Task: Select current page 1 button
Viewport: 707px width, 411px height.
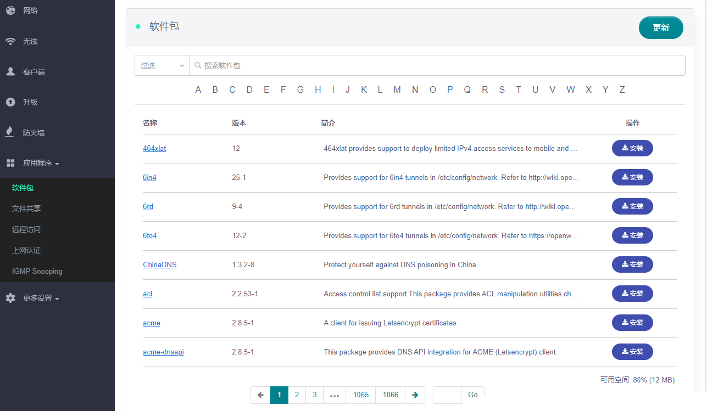Action: coord(279,395)
